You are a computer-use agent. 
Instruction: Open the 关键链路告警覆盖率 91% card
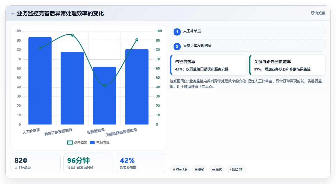[x=287, y=65]
